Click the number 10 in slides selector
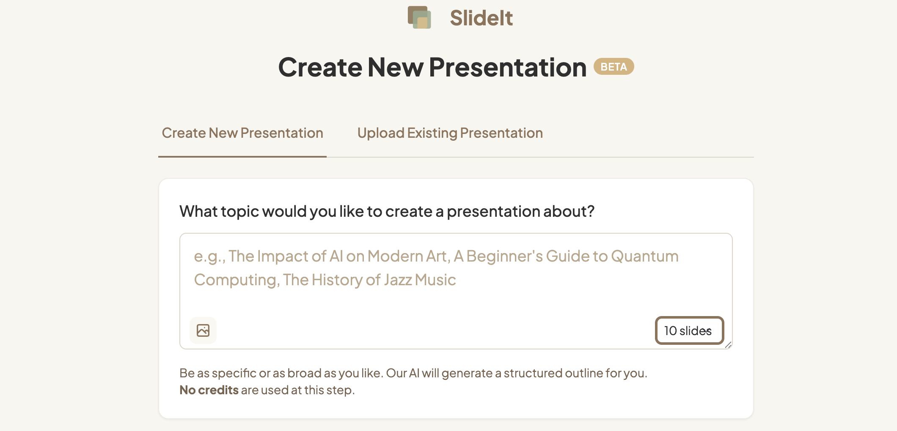Screen dimensions: 897x431 tap(671, 331)
